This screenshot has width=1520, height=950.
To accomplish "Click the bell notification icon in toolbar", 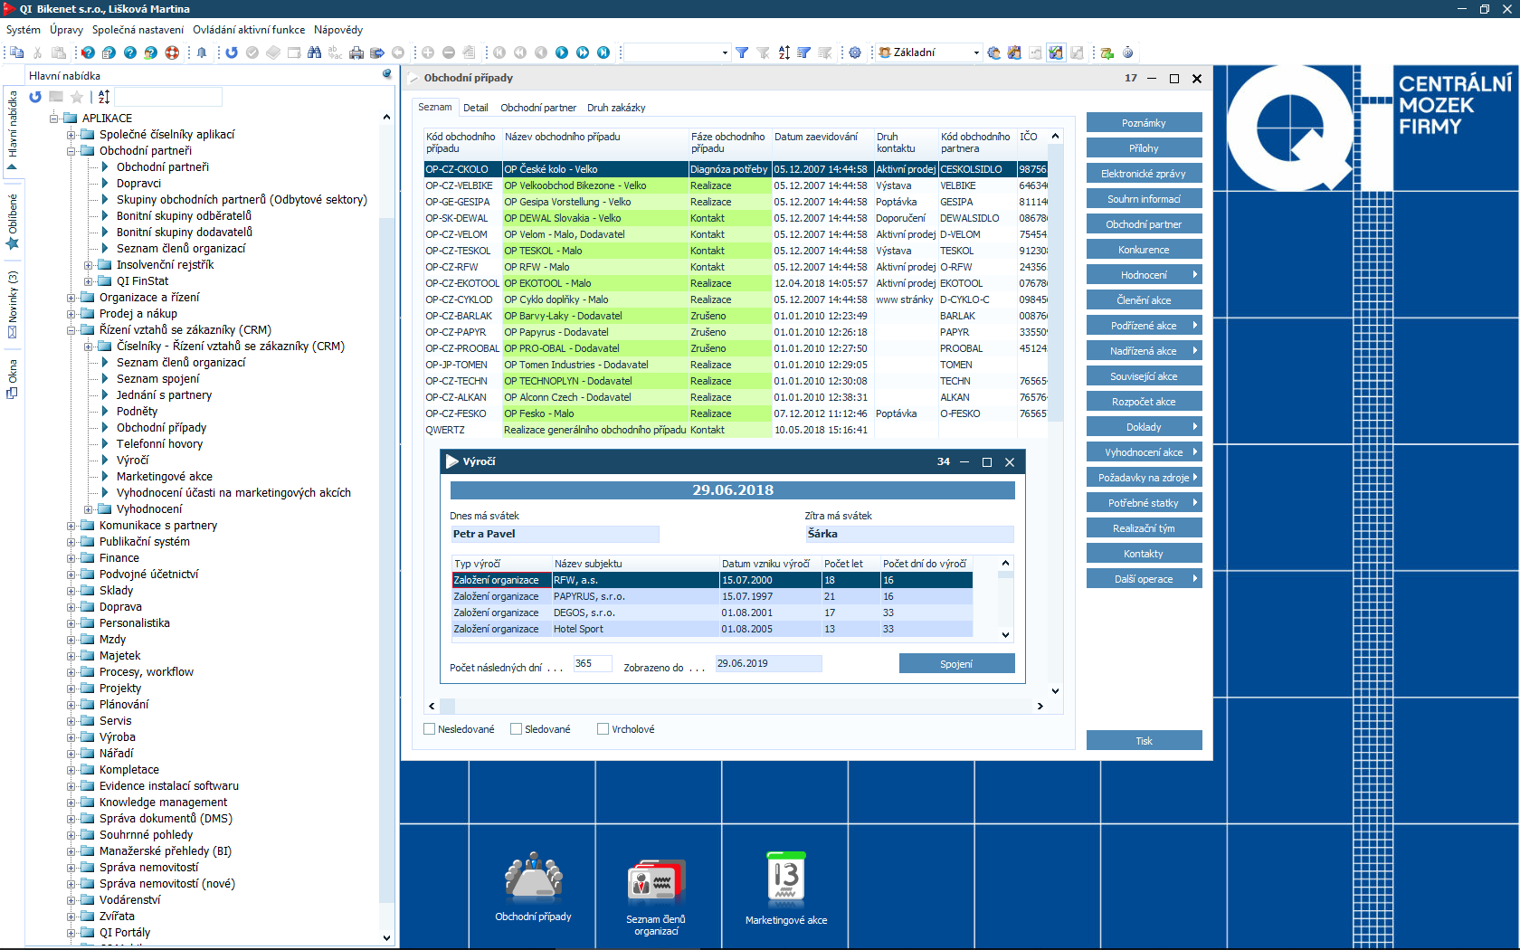I will point(202,52).
